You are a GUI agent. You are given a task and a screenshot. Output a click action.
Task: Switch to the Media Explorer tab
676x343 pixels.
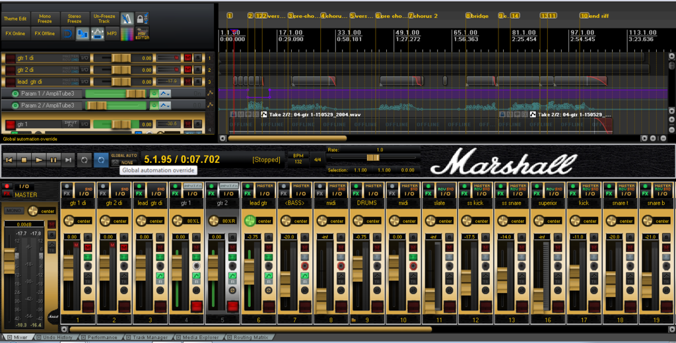(x=201, y=338)
